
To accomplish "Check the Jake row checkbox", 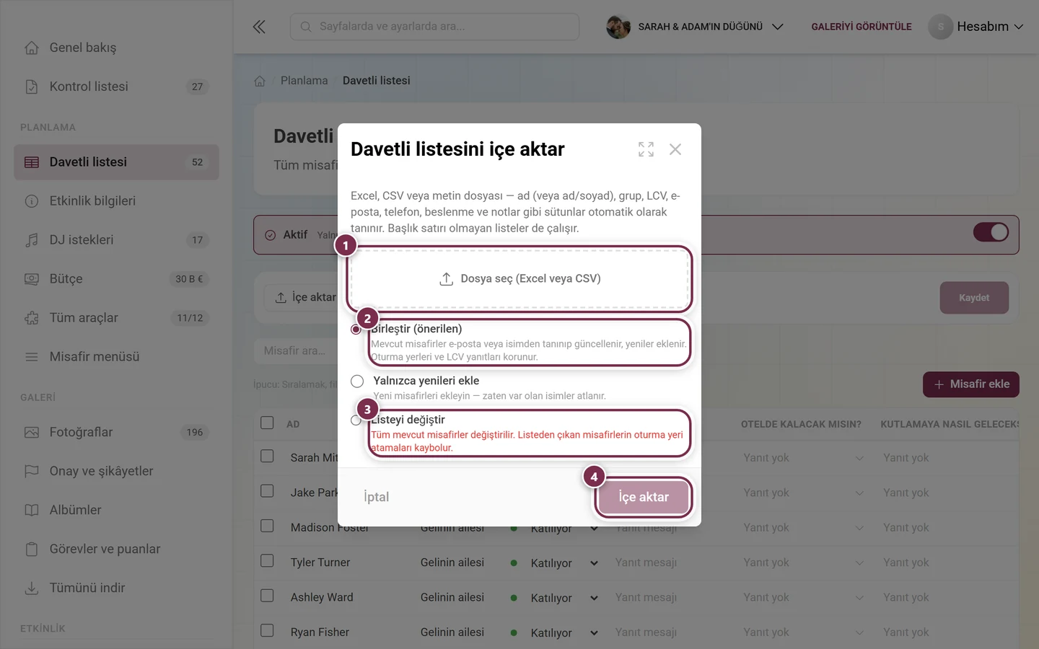I will [267, 491].
